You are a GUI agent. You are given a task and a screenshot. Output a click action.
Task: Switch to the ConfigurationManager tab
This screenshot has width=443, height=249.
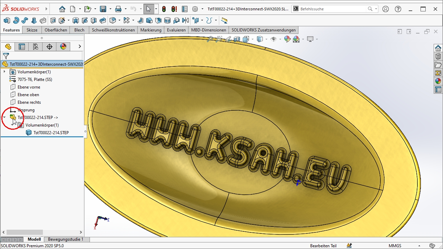pos(36,46)
